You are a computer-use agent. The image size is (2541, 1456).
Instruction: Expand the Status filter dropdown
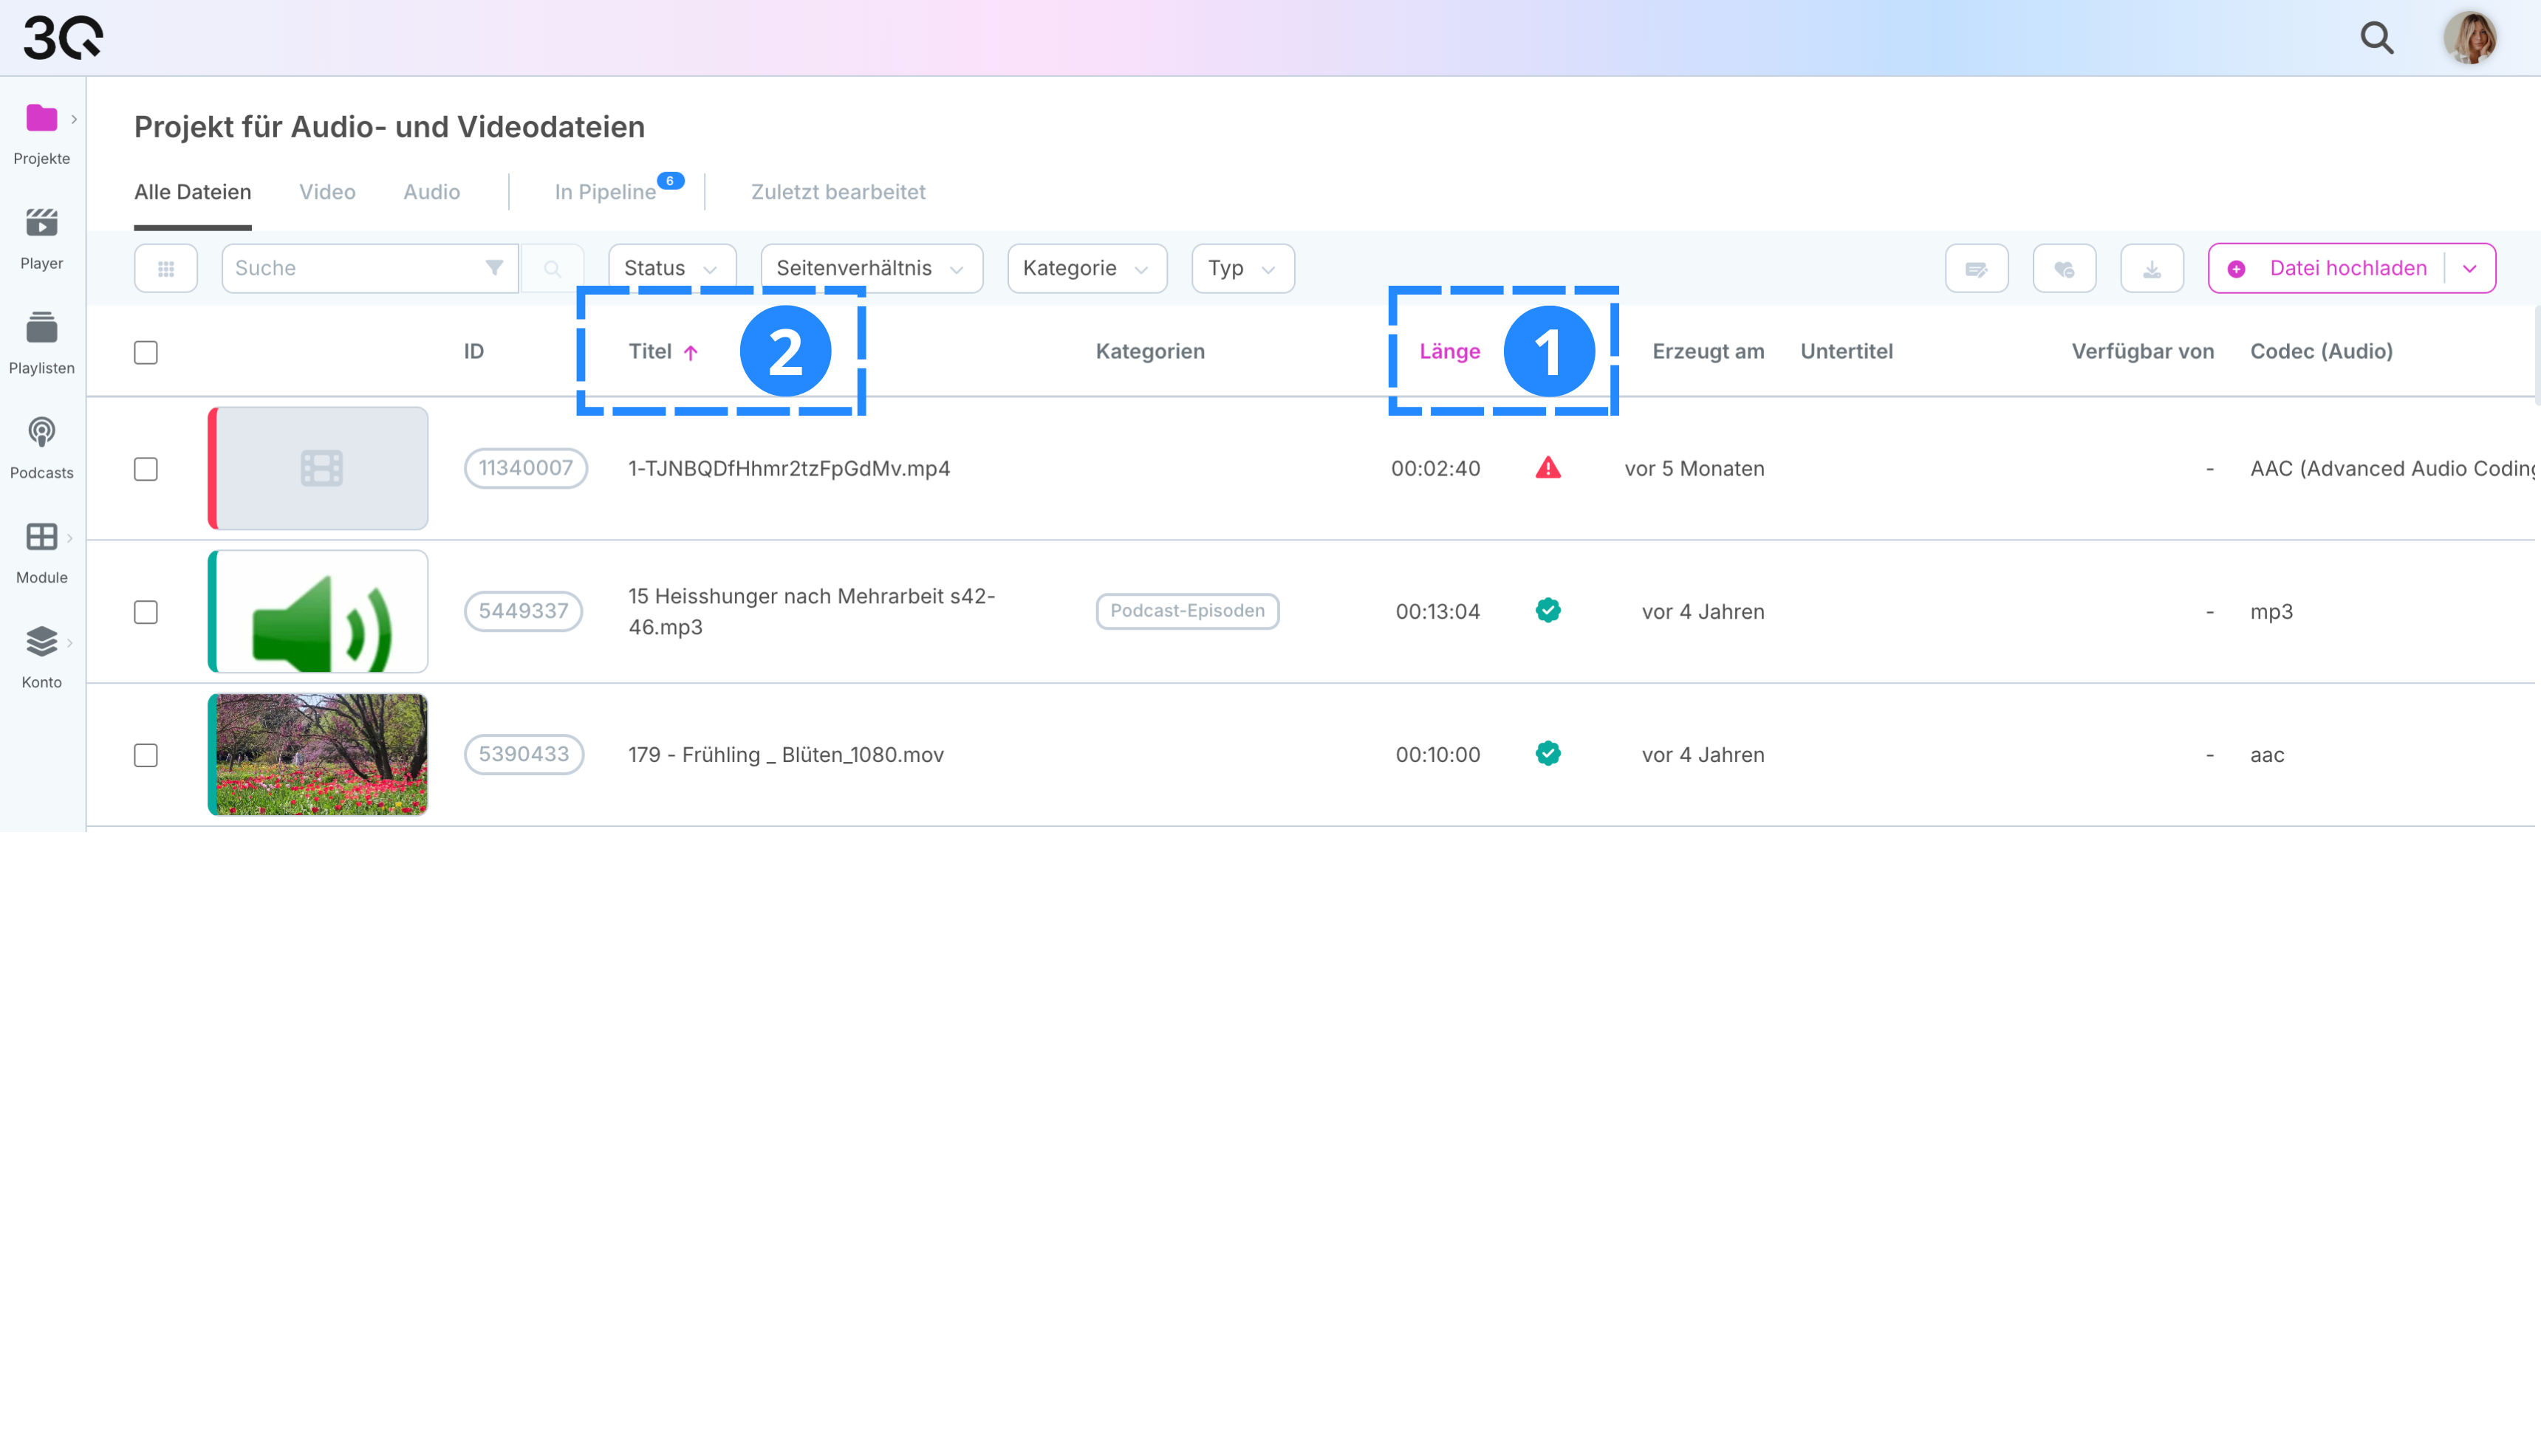(x=671, y=269)
